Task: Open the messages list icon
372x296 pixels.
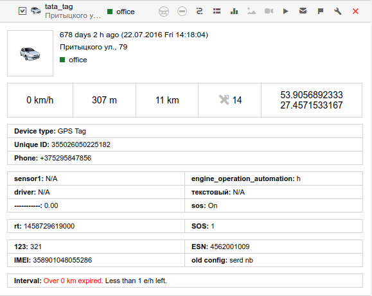Action: click(x=217, y=11)
